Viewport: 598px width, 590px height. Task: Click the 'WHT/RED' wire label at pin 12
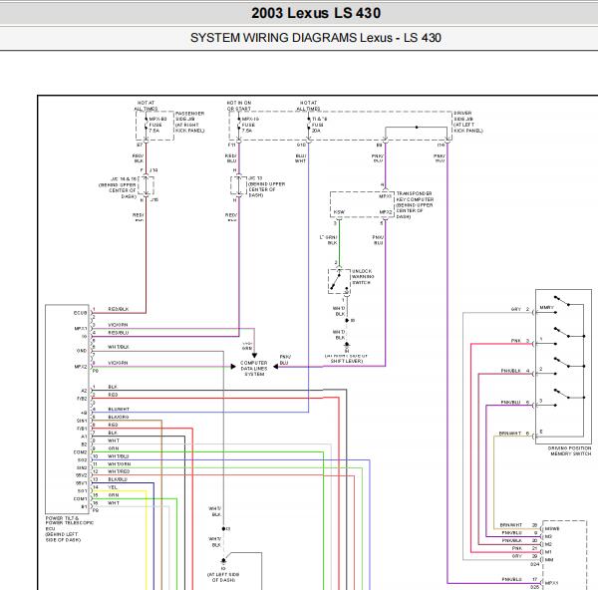point(119,471)
